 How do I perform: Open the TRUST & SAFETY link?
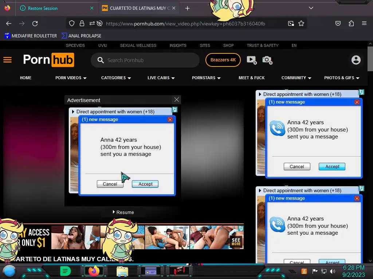pos(263,45)
